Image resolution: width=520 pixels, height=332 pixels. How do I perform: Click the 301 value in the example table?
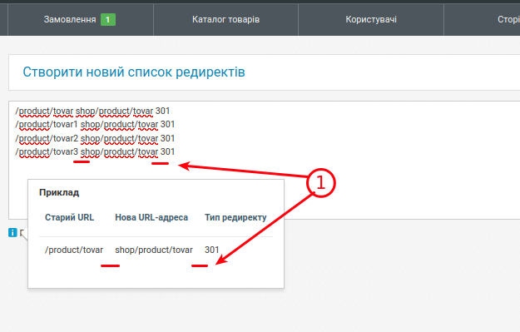[211, 250]
